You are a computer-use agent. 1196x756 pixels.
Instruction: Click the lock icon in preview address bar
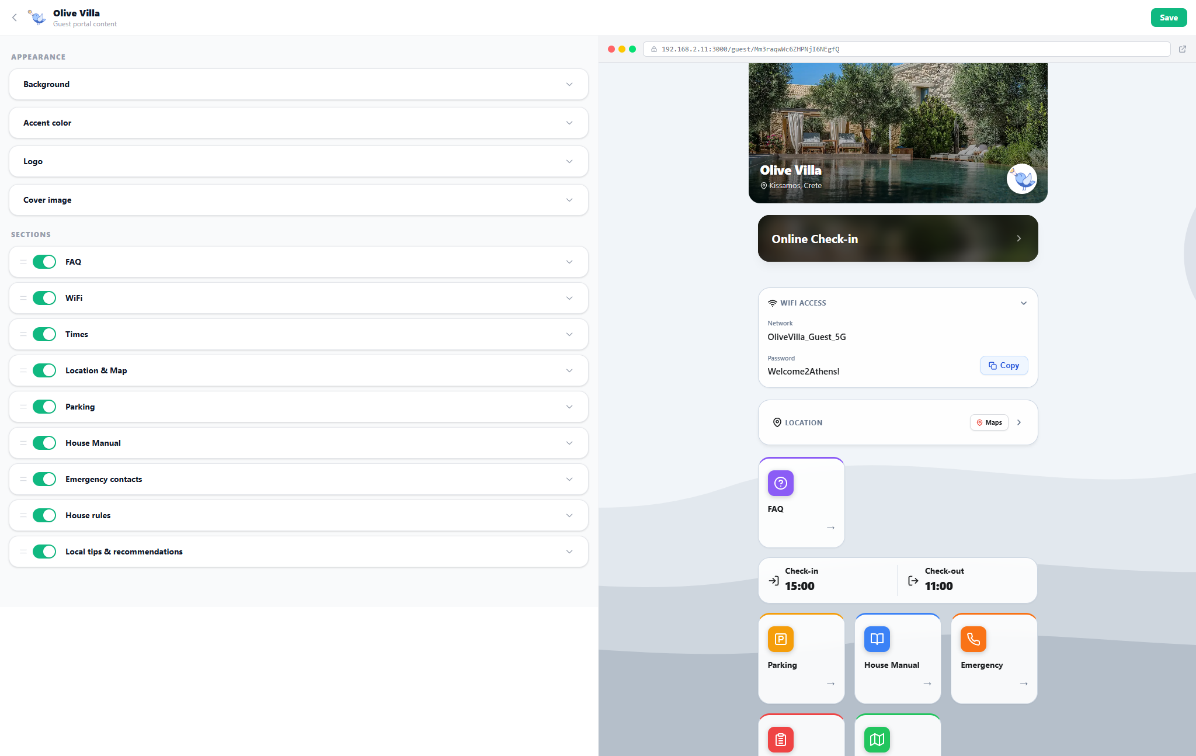pyautogui.click(x=654, y=49)
